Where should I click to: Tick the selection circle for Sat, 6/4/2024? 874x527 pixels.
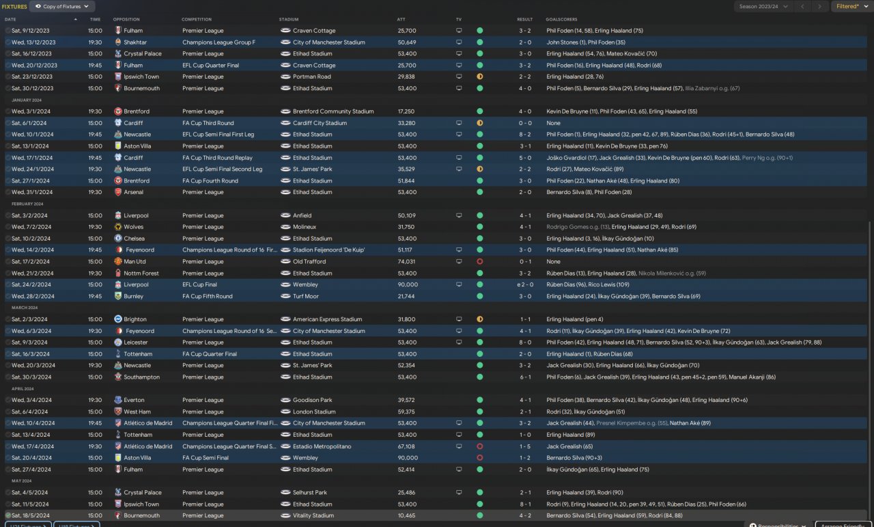point(8,411)
